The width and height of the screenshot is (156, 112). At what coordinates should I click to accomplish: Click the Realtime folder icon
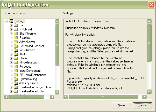16,38
